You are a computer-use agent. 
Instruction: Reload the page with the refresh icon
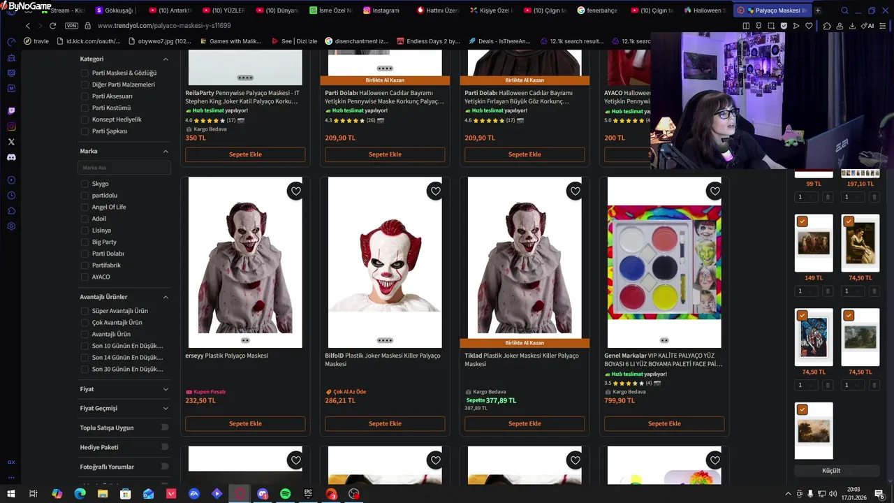[x=52, y=26]
